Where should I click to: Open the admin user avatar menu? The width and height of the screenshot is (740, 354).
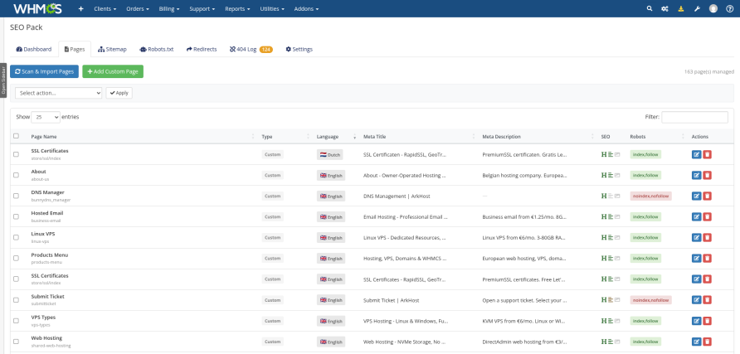coord(713,8)
